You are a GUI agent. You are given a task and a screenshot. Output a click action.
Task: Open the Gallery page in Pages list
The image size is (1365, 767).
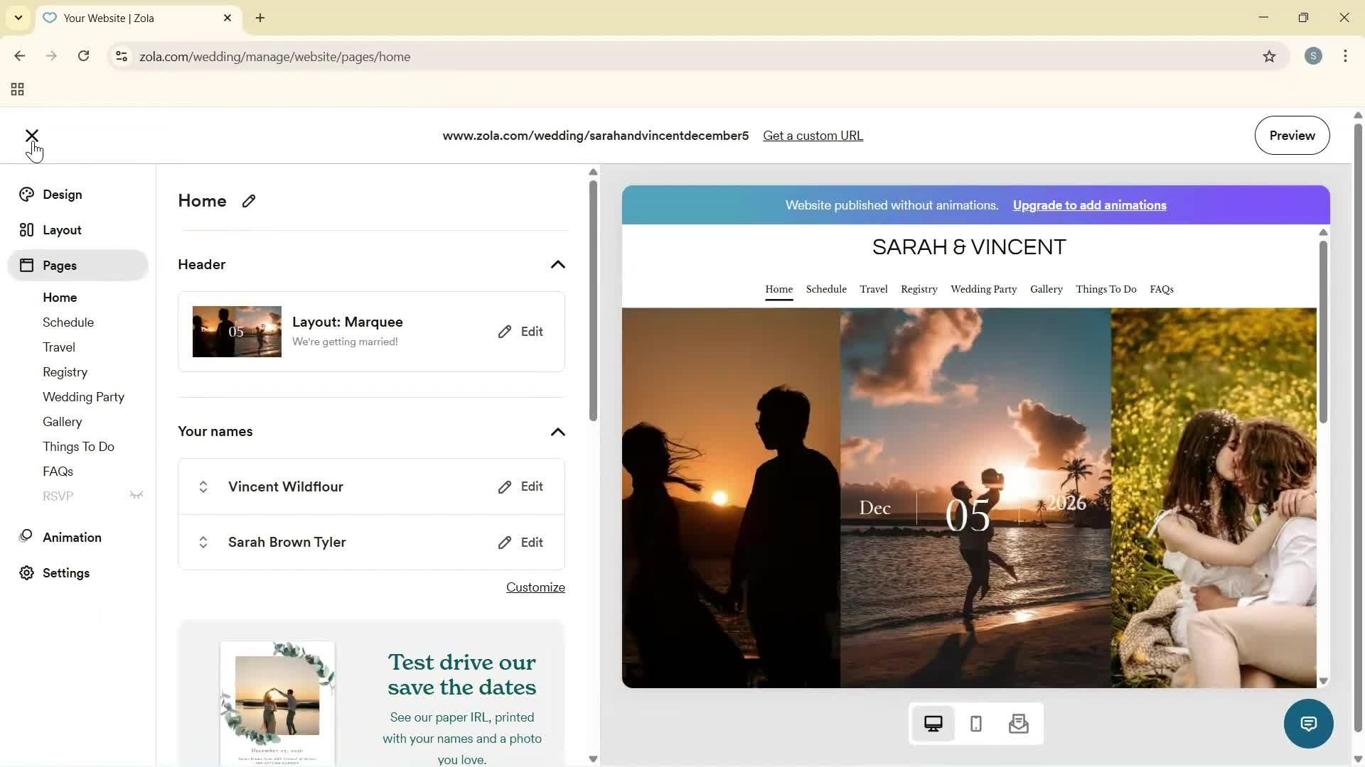point(62,421)
